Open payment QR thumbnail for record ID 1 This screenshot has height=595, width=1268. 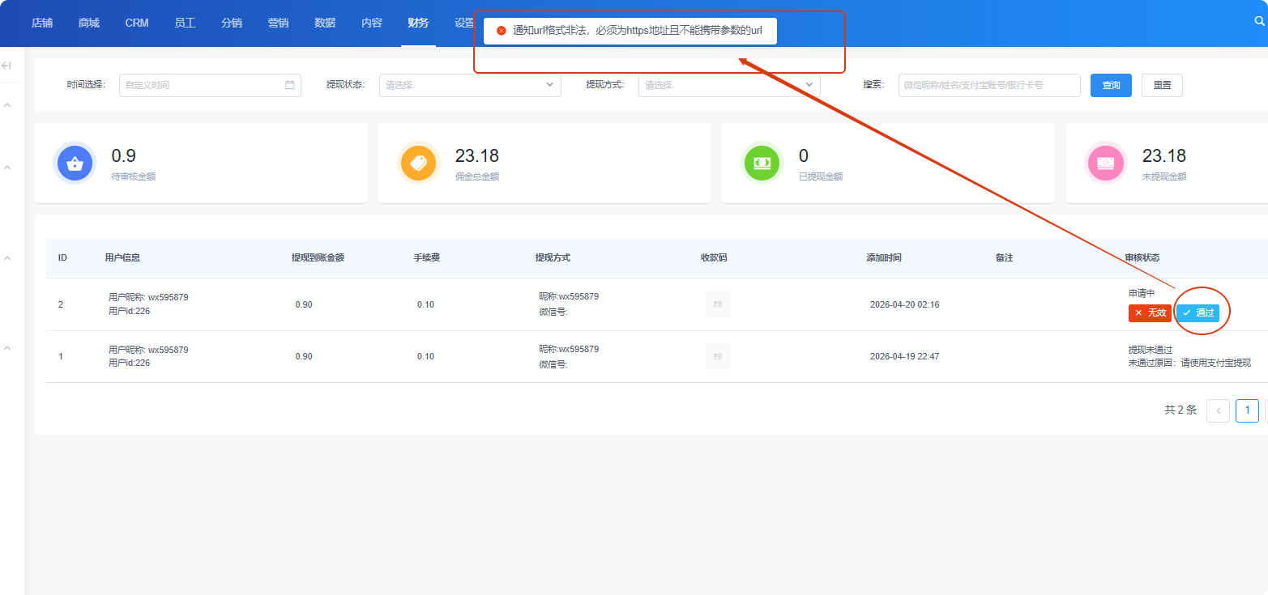pos(718,356)
